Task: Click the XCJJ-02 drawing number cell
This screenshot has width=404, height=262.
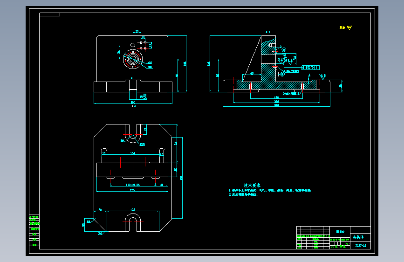Action: [361, 246]
